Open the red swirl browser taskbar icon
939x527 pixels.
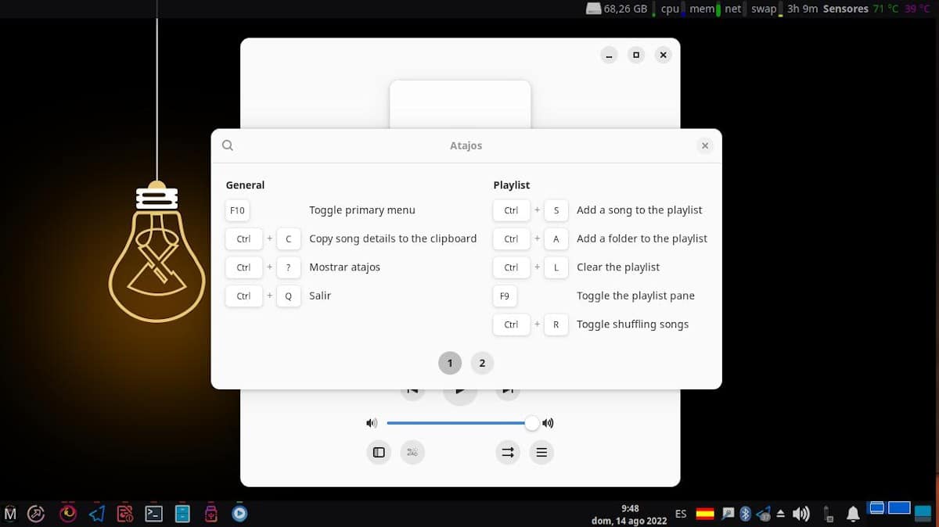pos(68,514)
